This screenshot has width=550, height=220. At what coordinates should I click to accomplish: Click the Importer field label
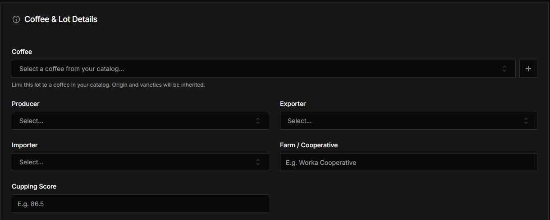point(25,145)
